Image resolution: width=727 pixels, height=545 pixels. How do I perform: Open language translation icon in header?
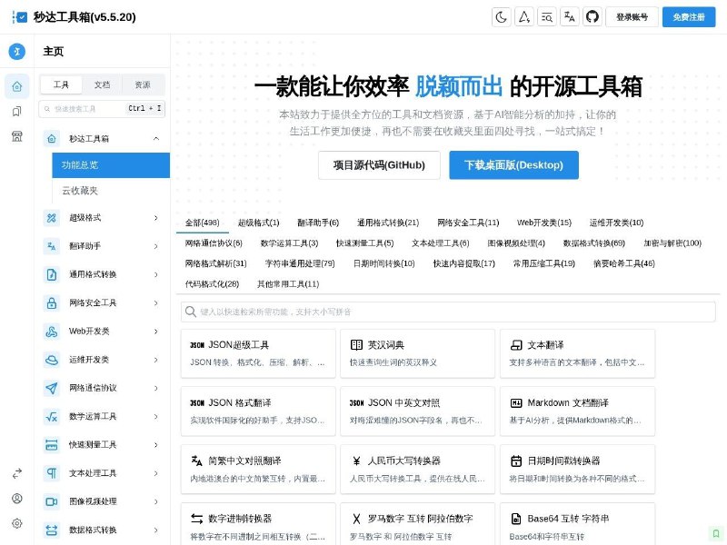(x=570, y=17)
